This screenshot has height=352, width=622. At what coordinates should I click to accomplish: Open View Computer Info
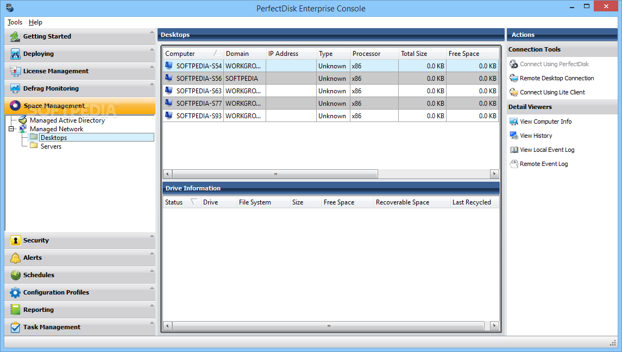click(x=545, y=121)
